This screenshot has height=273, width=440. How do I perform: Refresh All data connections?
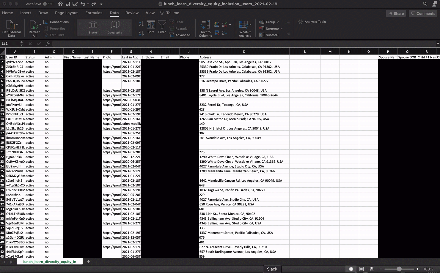[x=34, y=28]
